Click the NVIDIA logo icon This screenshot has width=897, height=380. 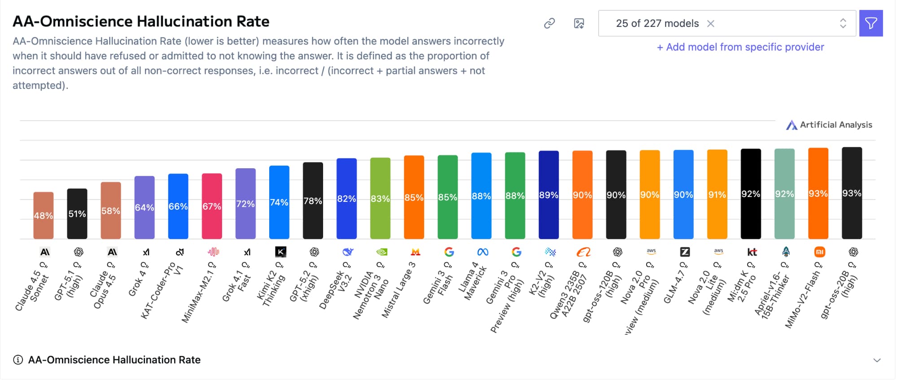point(381,252)
